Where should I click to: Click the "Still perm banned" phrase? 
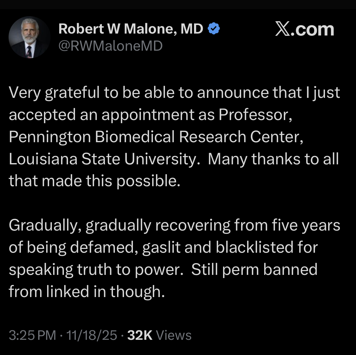254,270
